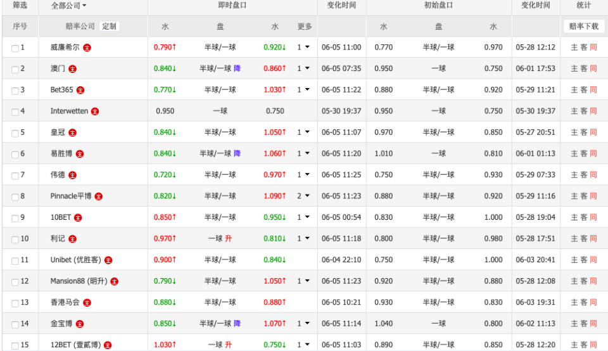Click the 定制 customize button
Screen dimensions: 608x351
(x=110, y=27)
